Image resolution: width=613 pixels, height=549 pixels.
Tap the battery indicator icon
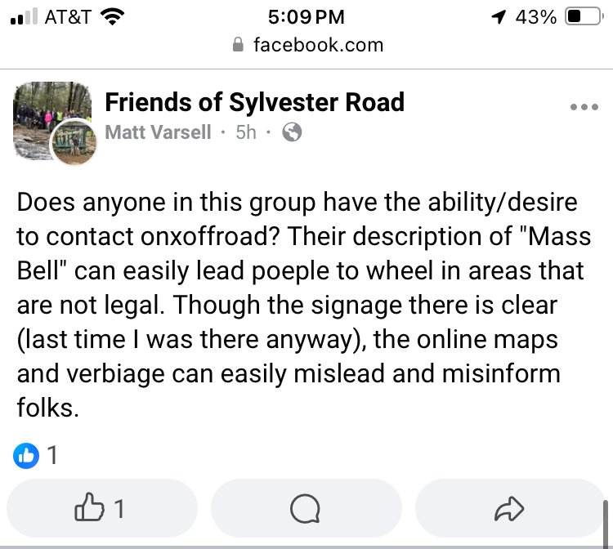(x=584, y=17)
